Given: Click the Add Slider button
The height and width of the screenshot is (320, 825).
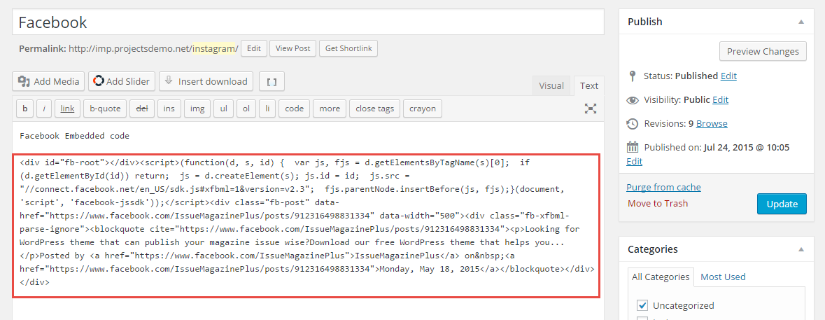Looking at the screenshot, I should [x=122, y=81].
